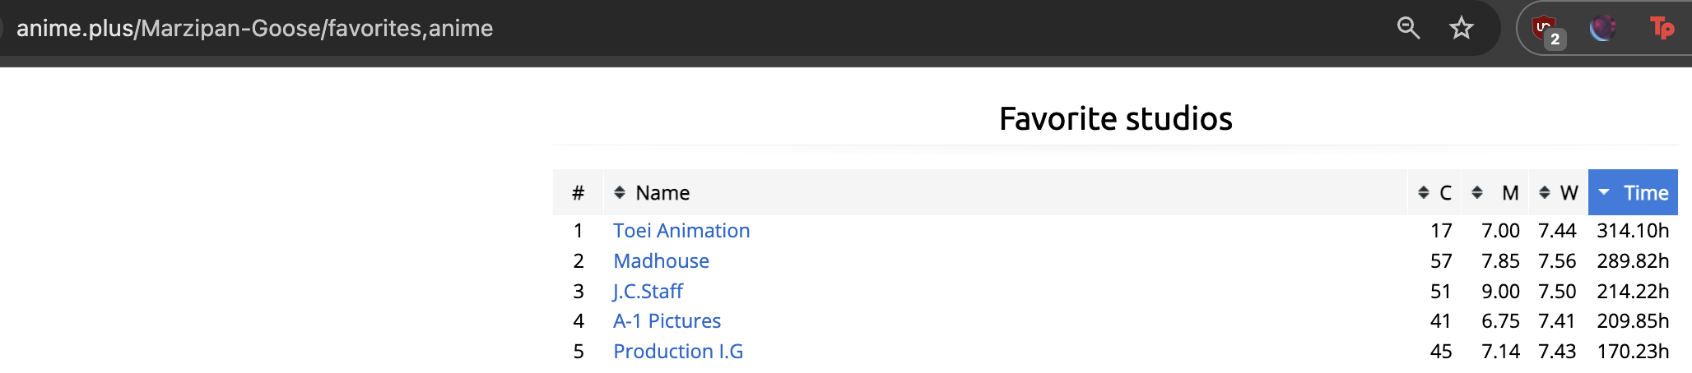Open the Toei Animation studio link
Viewport: 1692px width, 373px height.
click(681, 231)
